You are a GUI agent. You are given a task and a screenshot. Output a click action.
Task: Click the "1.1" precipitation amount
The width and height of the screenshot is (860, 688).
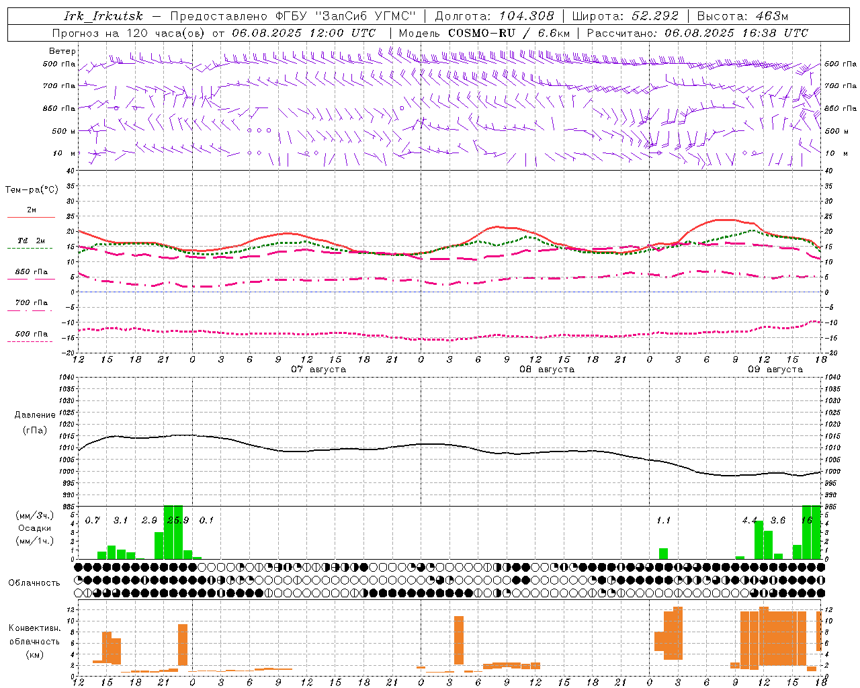coord(664,520)
